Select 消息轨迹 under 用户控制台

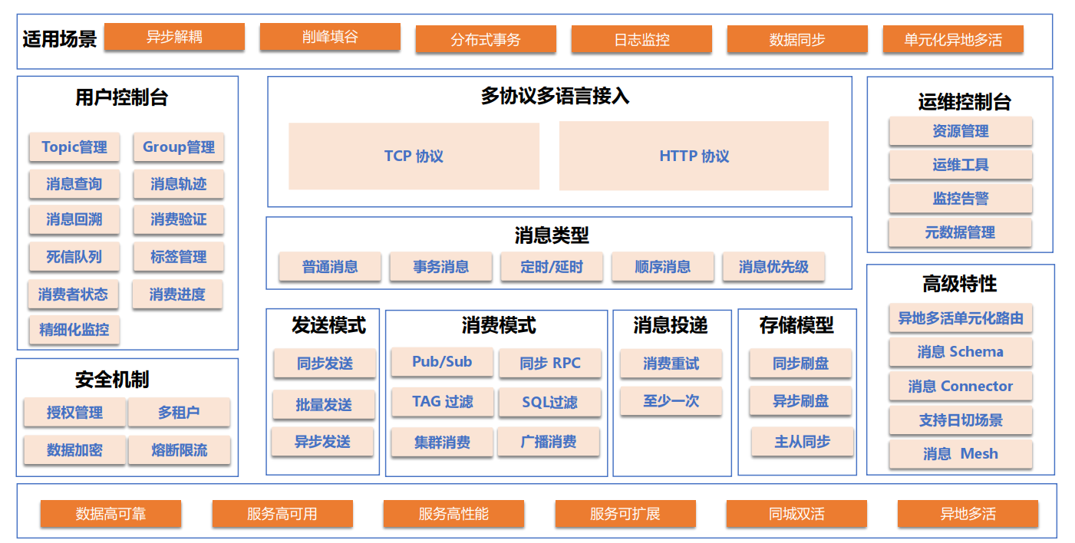179,184
